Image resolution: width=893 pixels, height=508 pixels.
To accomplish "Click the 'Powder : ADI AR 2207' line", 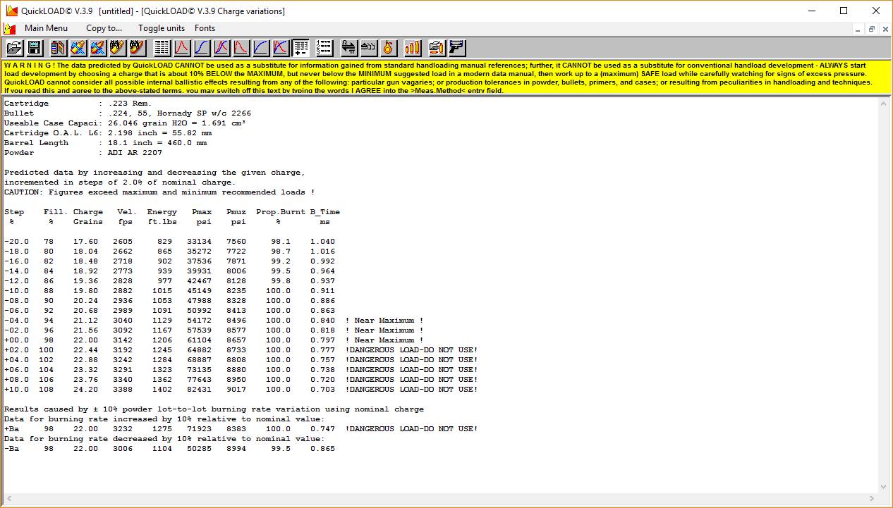I will pyautogui.click(x=83, y=153).
